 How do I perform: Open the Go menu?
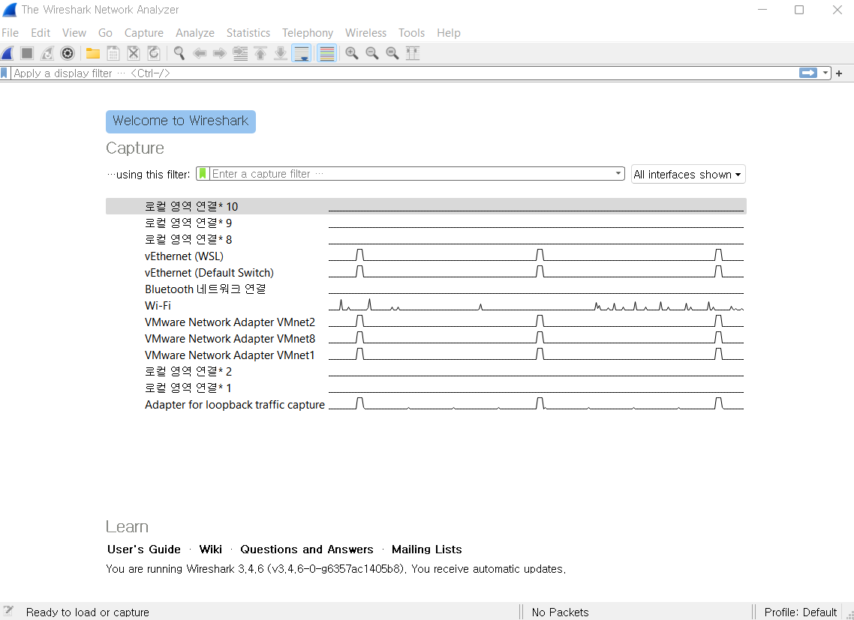click(105, 33)
